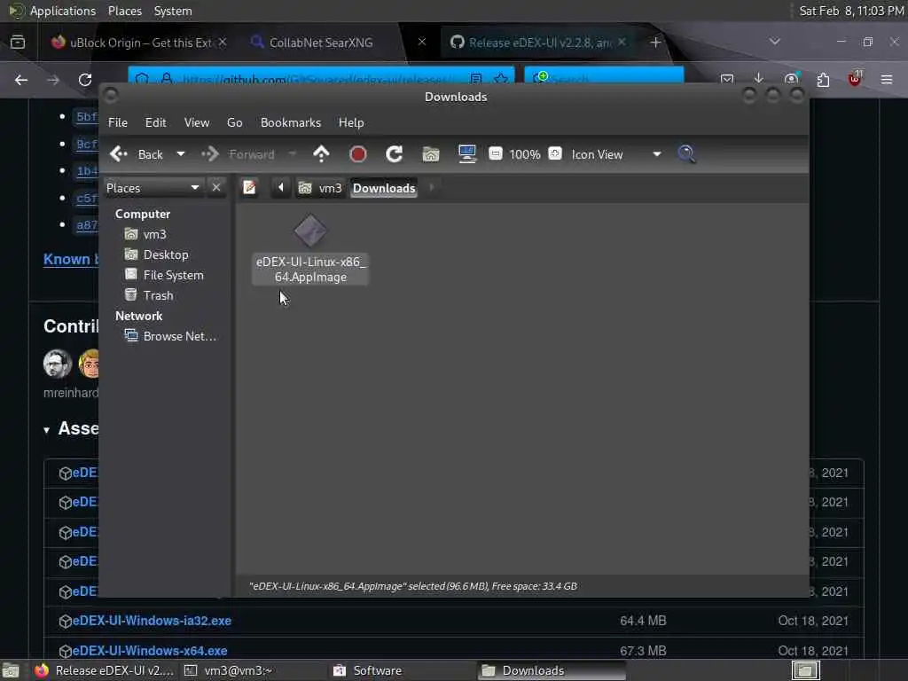Zoom out file view
The width and height of the screenshot is (908, 681).
(495, 153)
